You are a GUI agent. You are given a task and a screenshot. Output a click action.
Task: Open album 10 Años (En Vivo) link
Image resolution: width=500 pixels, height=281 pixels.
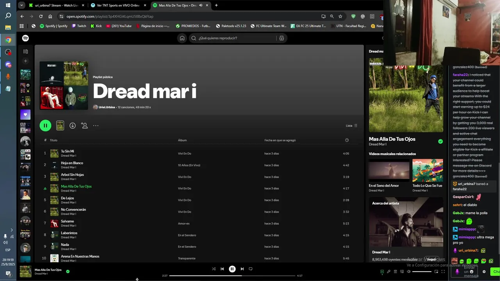[189, 165]
